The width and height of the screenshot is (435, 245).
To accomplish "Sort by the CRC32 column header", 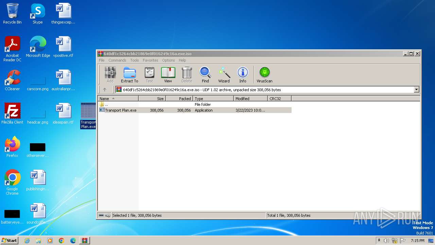I will click(x=280, y=99).
